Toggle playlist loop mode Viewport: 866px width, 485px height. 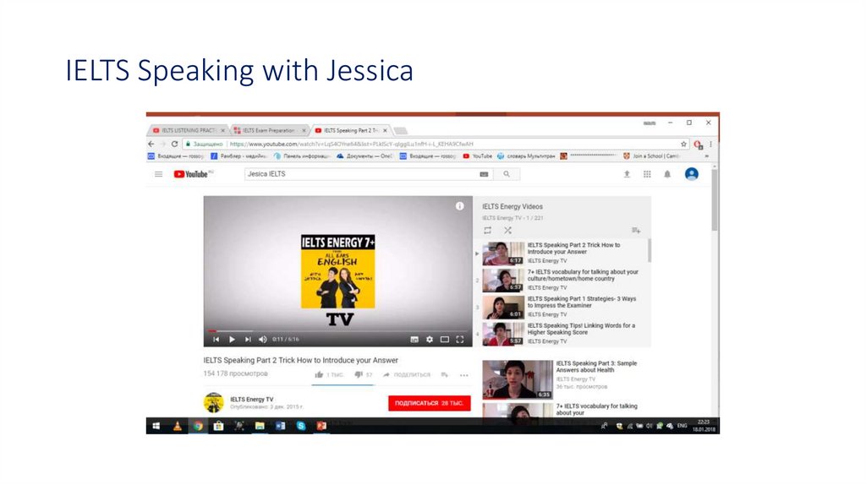[487, 230]
